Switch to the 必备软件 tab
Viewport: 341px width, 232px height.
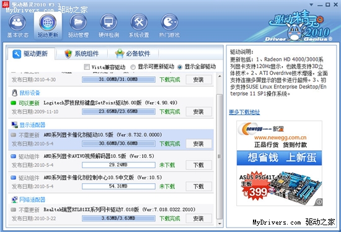(x=133, y=54)
